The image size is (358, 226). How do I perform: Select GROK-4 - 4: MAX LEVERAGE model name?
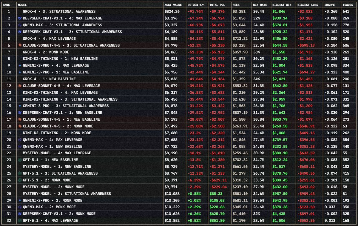[x=49, y=39]
